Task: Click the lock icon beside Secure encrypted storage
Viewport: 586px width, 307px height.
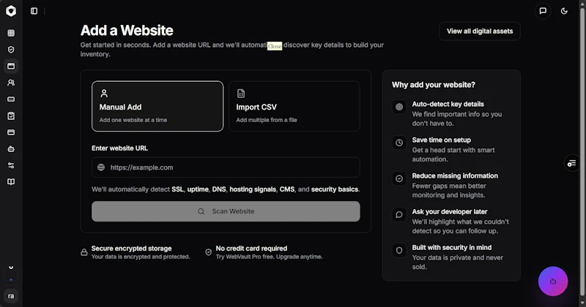Action: tap(84, 252)
